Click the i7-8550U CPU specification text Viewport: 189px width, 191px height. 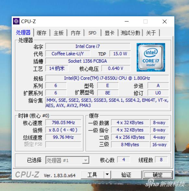[x=107, y=78]
